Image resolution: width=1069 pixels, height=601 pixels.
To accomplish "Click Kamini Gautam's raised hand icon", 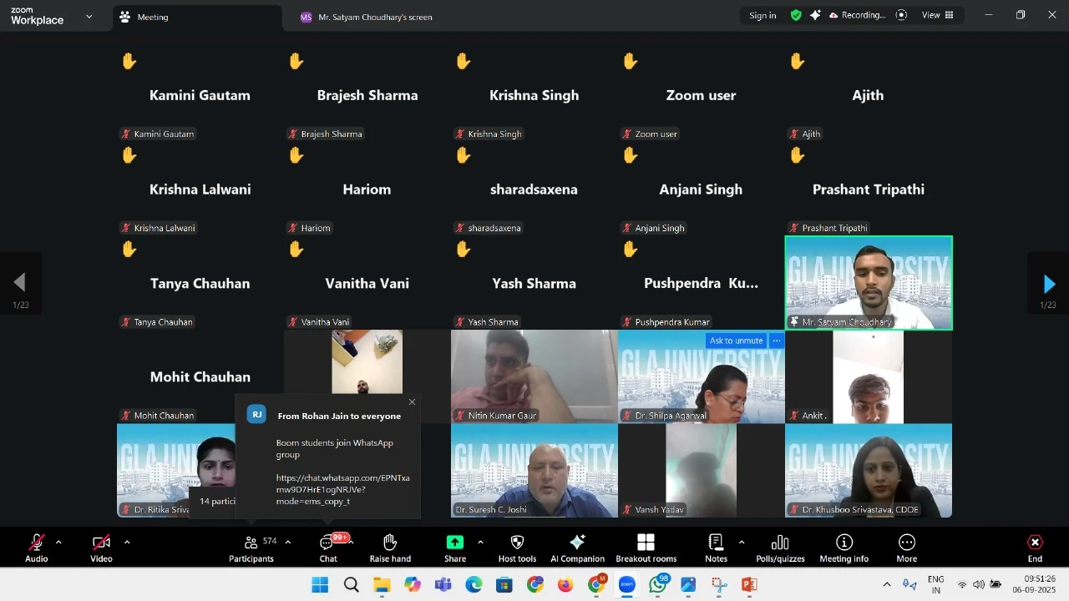I will [129, 61].
